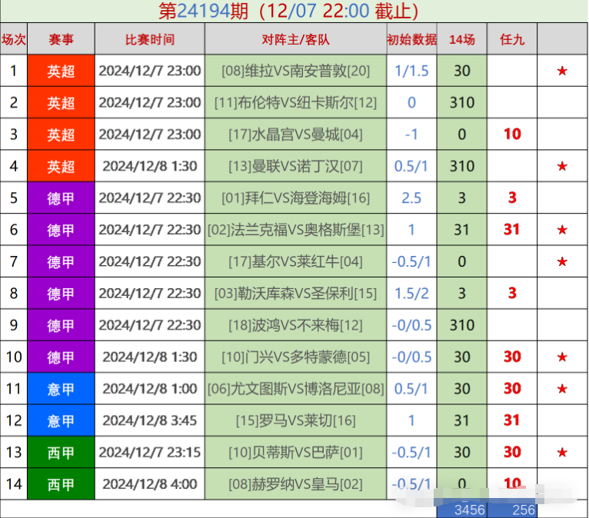Select the 对阵主/客队 column header
589x518 pixels.
(295, 39)
